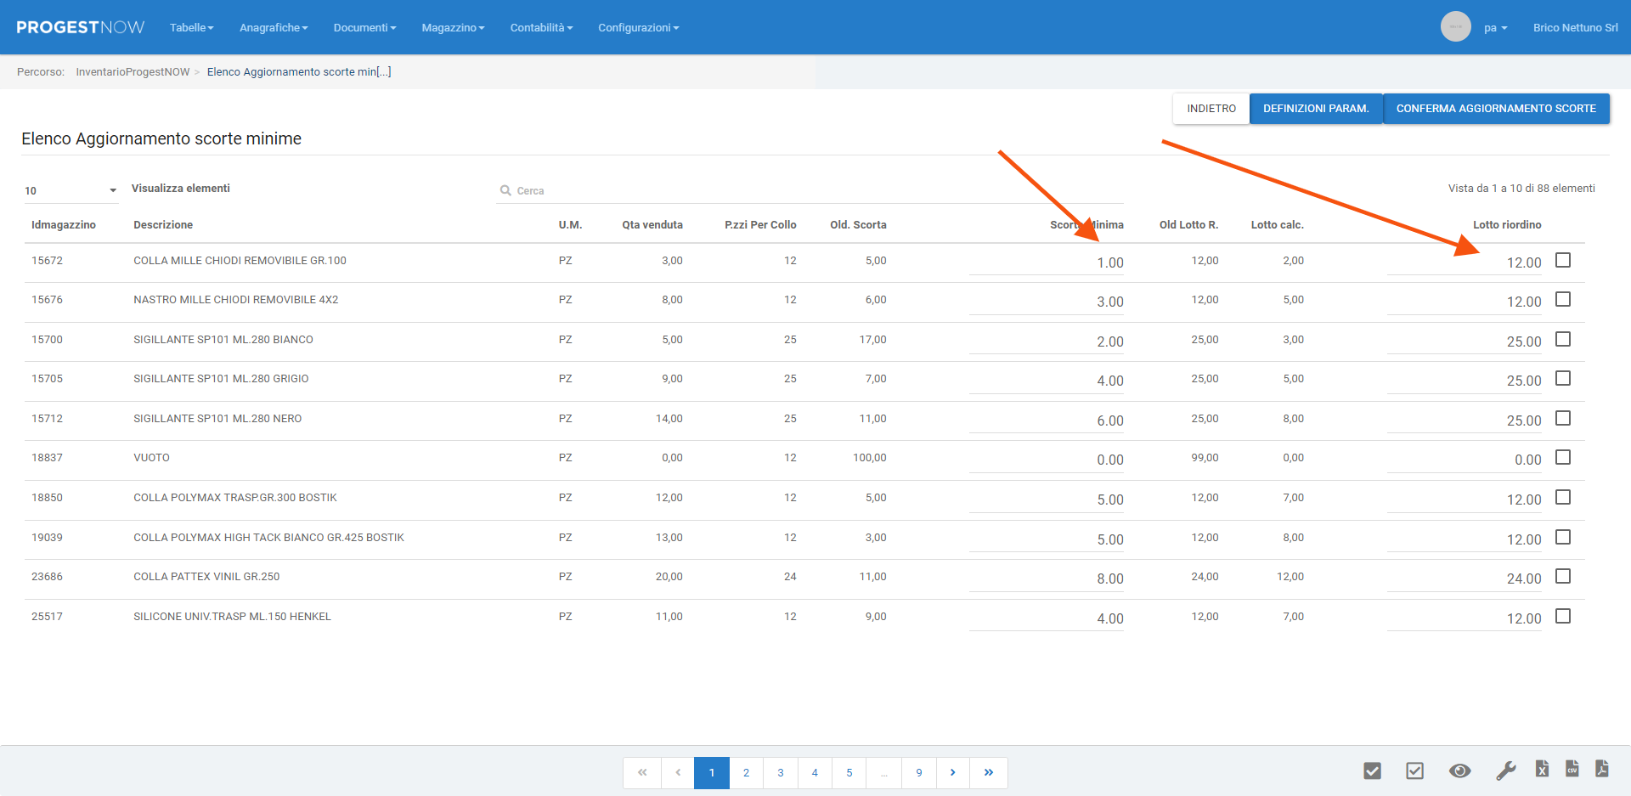Go to next page using single arrow

pyautogui.click(x=953, y=773)
